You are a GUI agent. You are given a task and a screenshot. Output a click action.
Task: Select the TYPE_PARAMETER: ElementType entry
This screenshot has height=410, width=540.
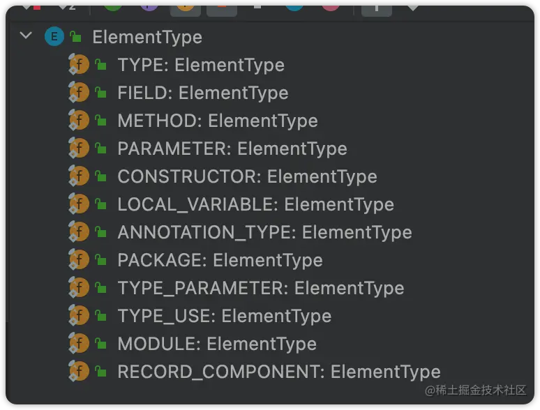tap(260, 288)
